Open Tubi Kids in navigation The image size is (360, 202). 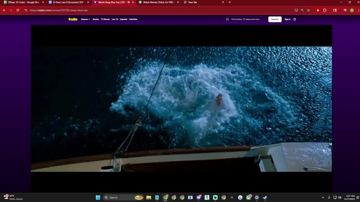(133, 19)
